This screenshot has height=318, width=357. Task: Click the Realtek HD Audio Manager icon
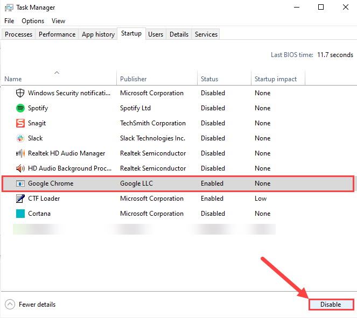(x=20, y=153)
